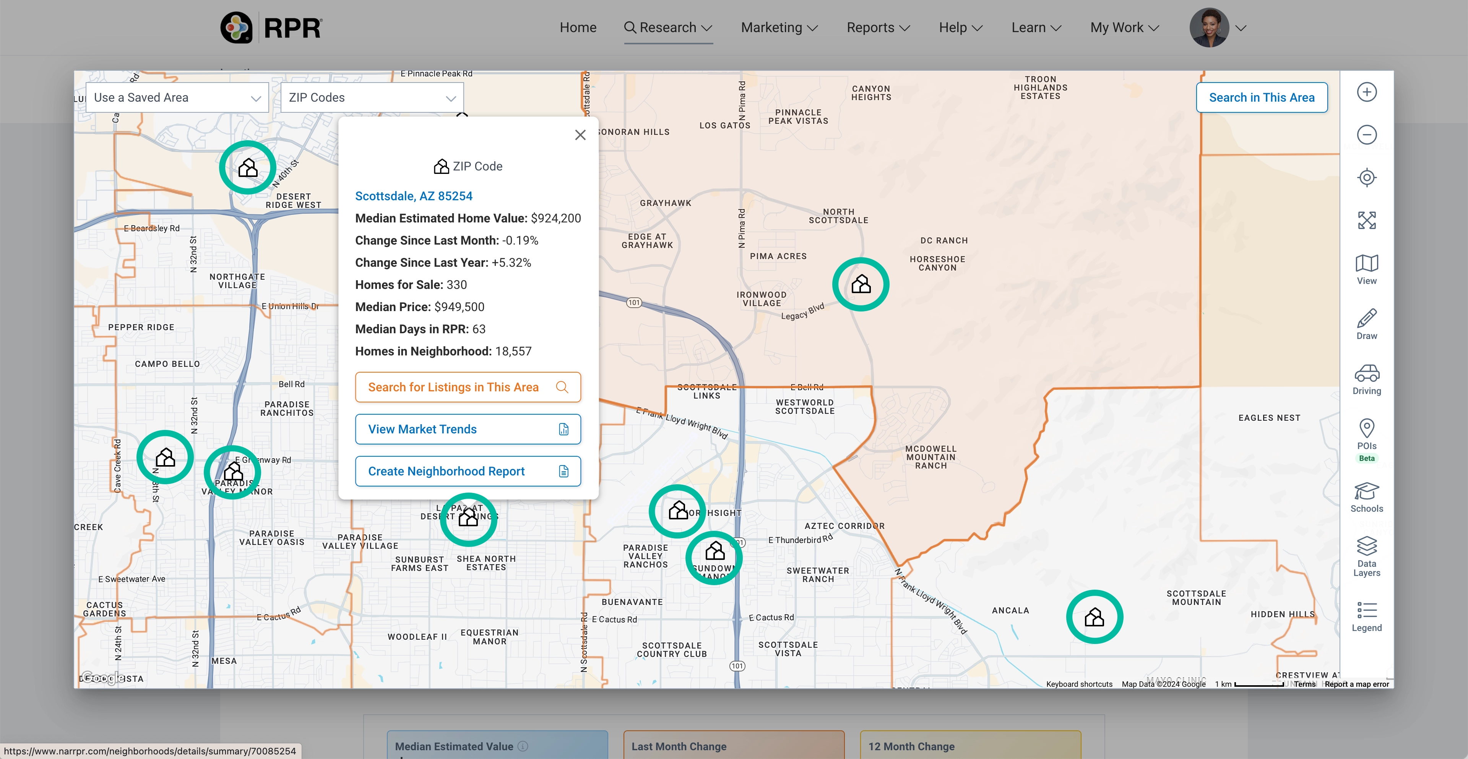The width and height of the screenshot is (1468, 759).
Task: Show the map Legend
Action: click(1366, 616)
